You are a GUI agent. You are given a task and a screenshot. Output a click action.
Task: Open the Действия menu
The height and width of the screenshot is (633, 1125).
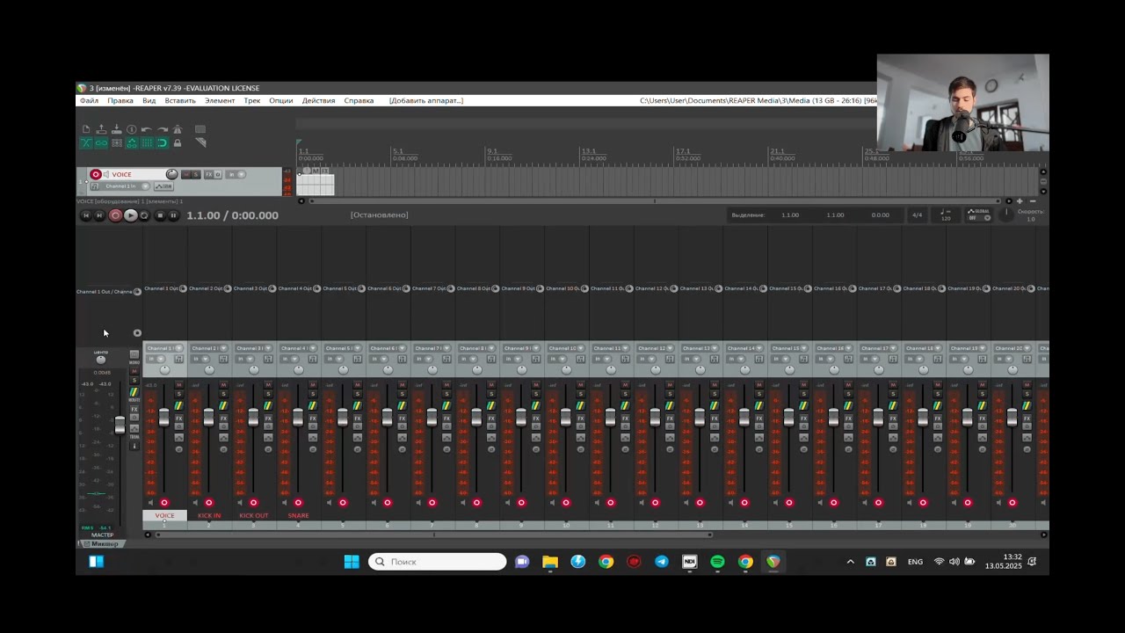click(x=318, y=100)
